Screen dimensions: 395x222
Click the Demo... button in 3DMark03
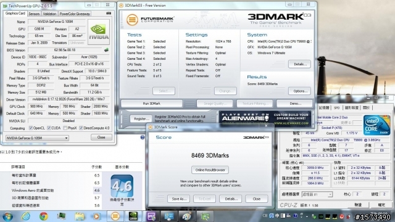(x=294, y=104)
